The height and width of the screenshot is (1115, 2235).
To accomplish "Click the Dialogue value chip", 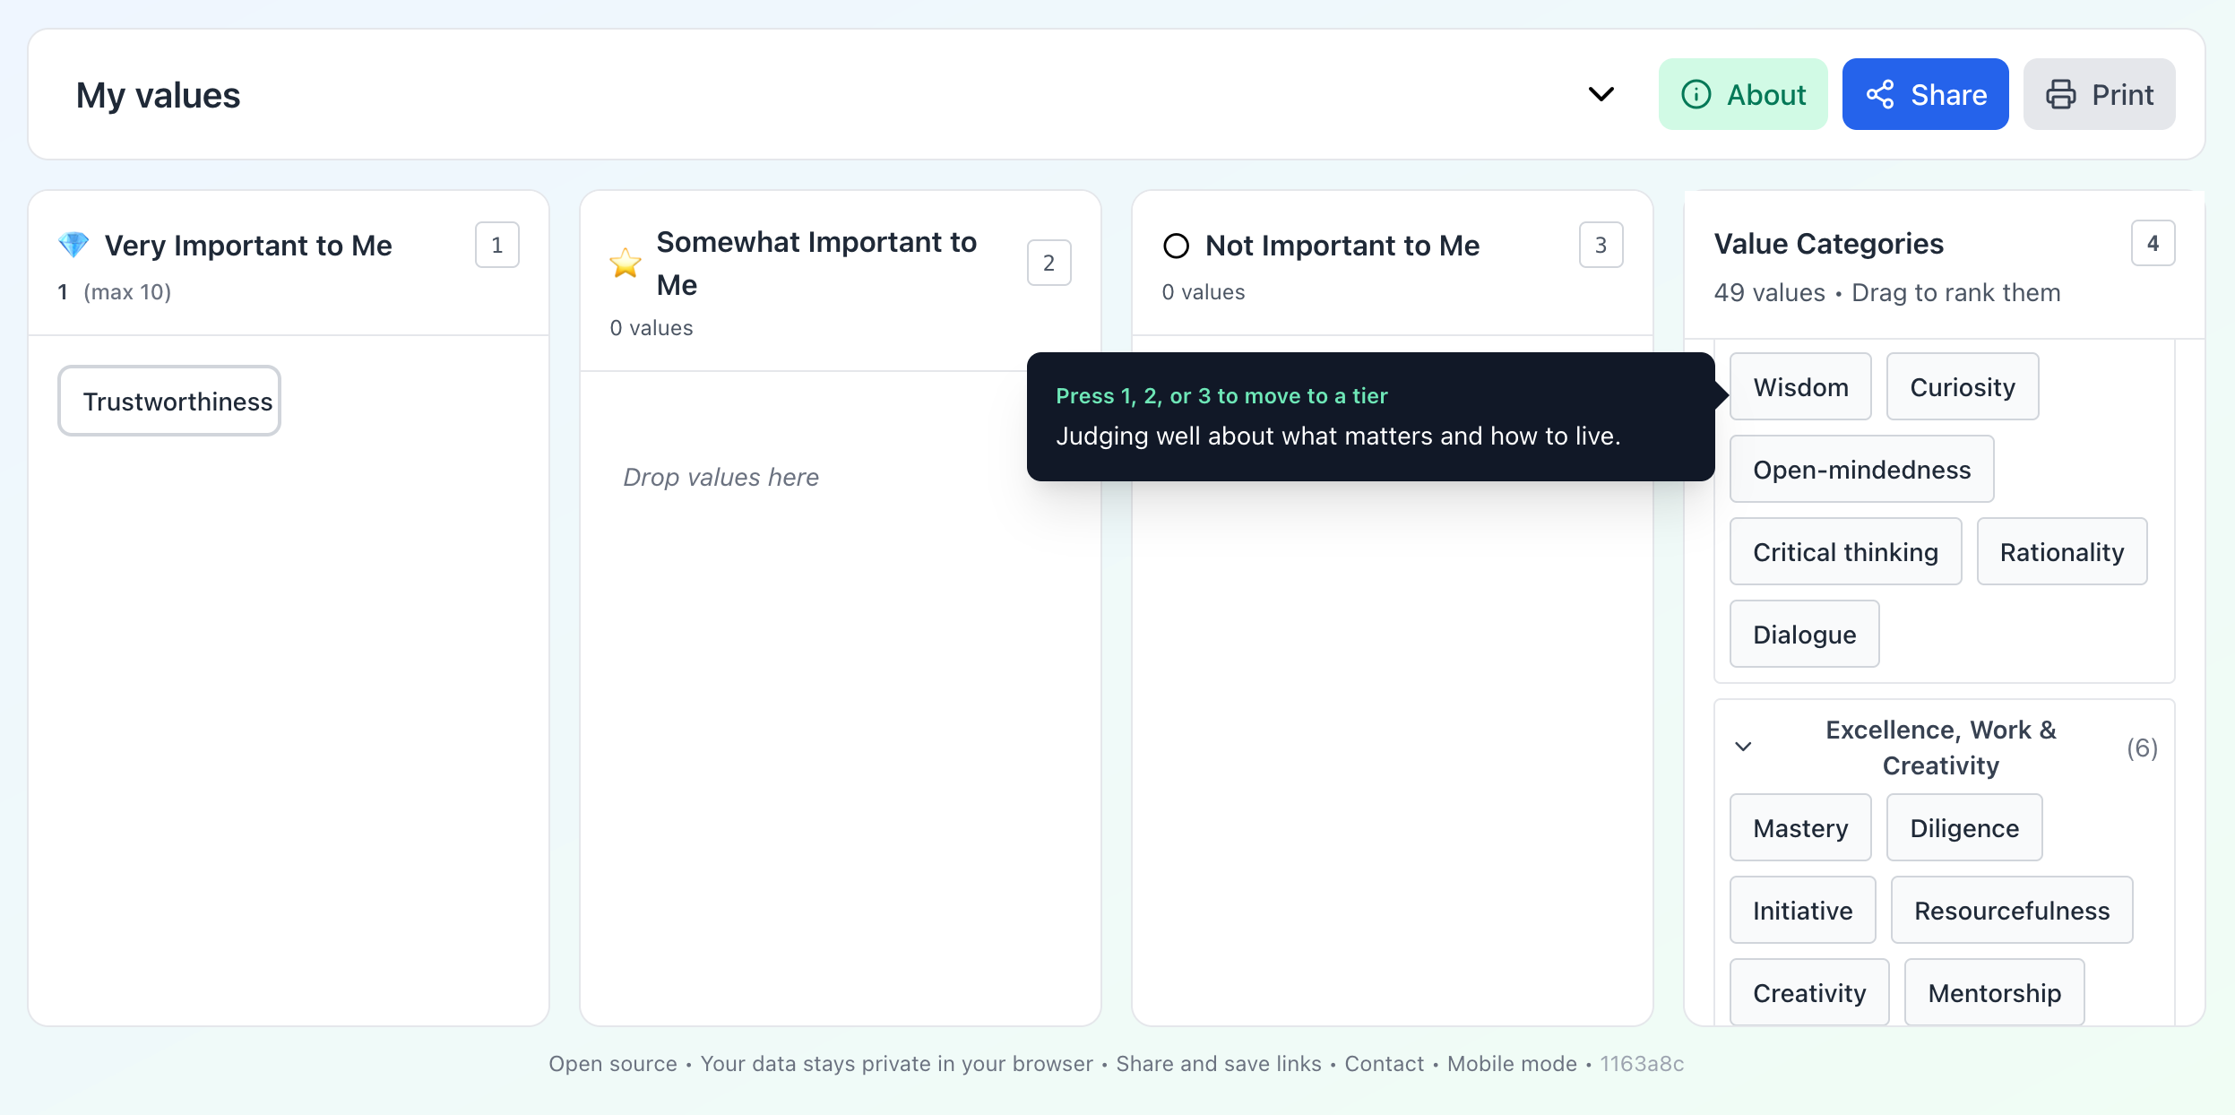I will point(1804,634).
